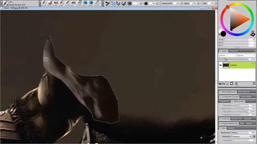Click the brush size preview circle
This screenshot has width=257, height=144.
tap(130, 4)
